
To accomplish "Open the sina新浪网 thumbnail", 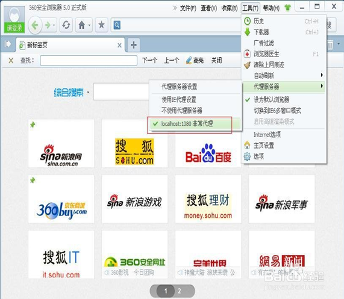I will [61, 143].
